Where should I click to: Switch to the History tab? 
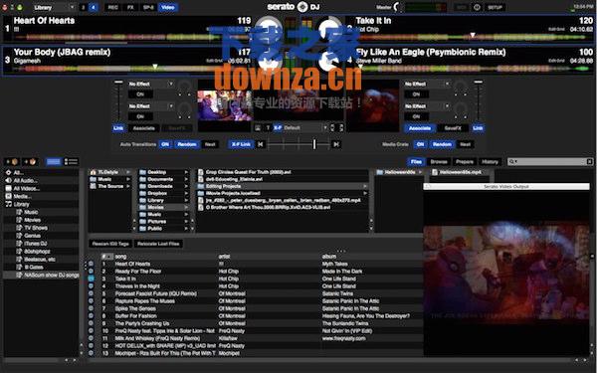pyautogui.click(x=490, y=162)
